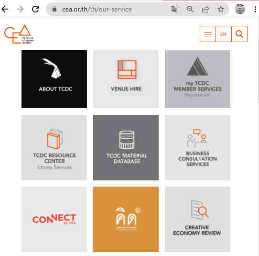
Task: Open TCDC RESOURCE CENTER library services
Action: click(x=54, y=147)
